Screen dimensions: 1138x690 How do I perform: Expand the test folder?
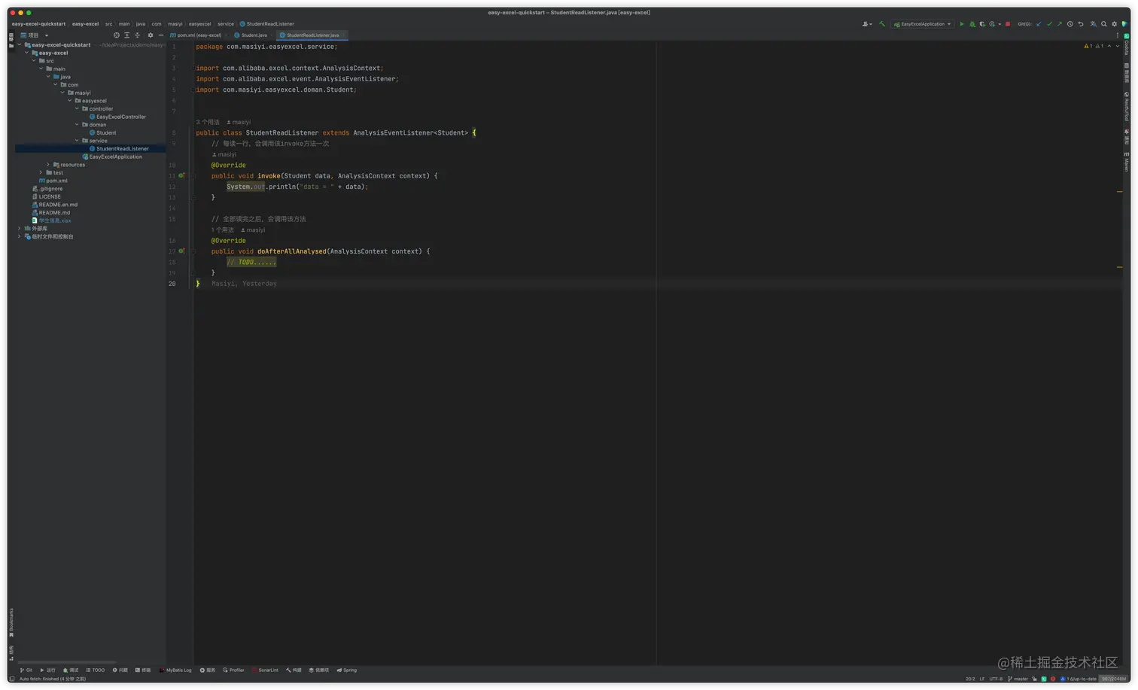coord(41,172)
